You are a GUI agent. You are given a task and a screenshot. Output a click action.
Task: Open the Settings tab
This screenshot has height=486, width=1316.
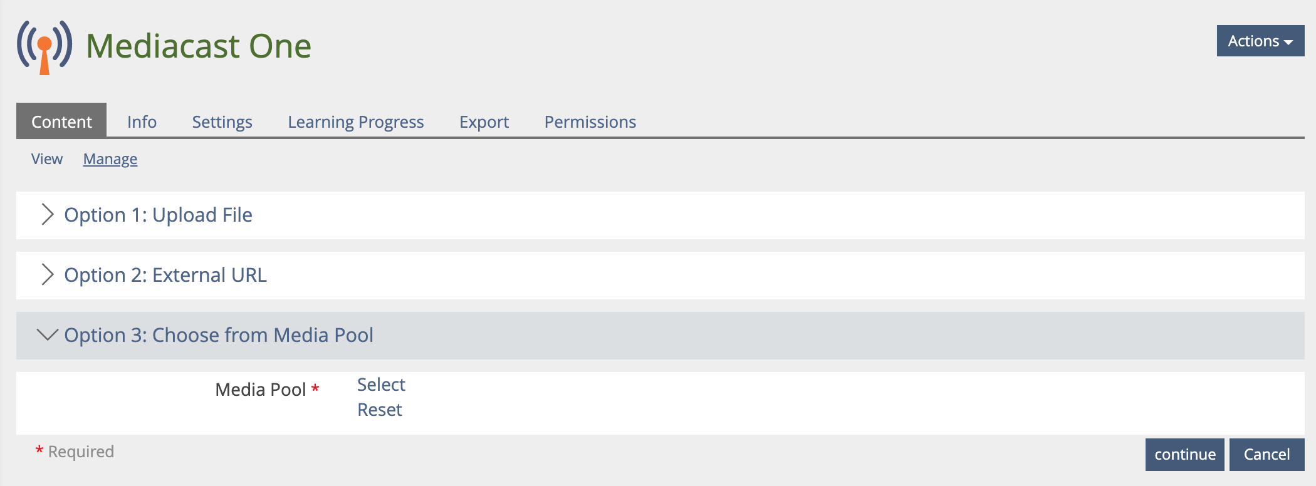click(222, 121)
